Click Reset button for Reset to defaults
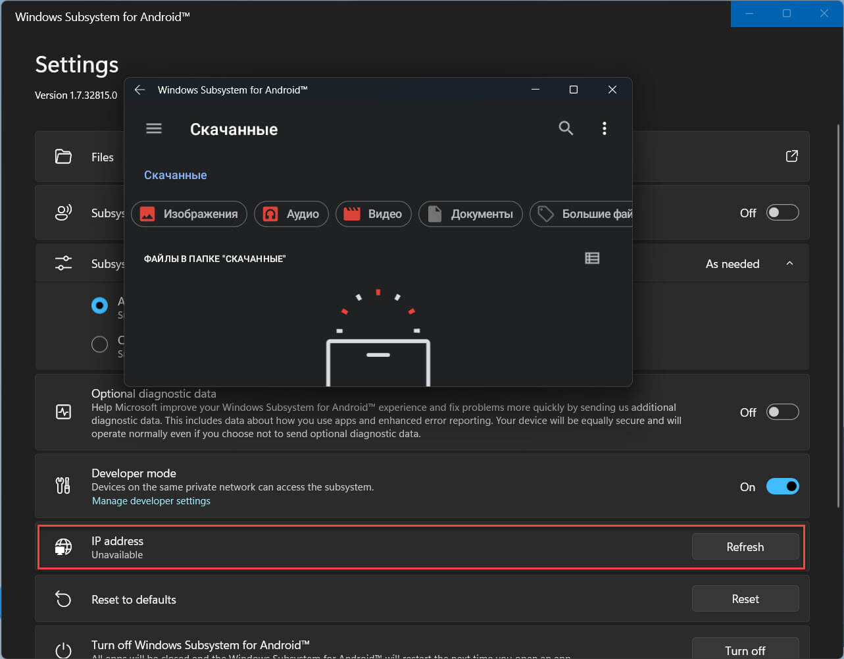The height and width of the screenshot is (659, 844). coord(745,599)
